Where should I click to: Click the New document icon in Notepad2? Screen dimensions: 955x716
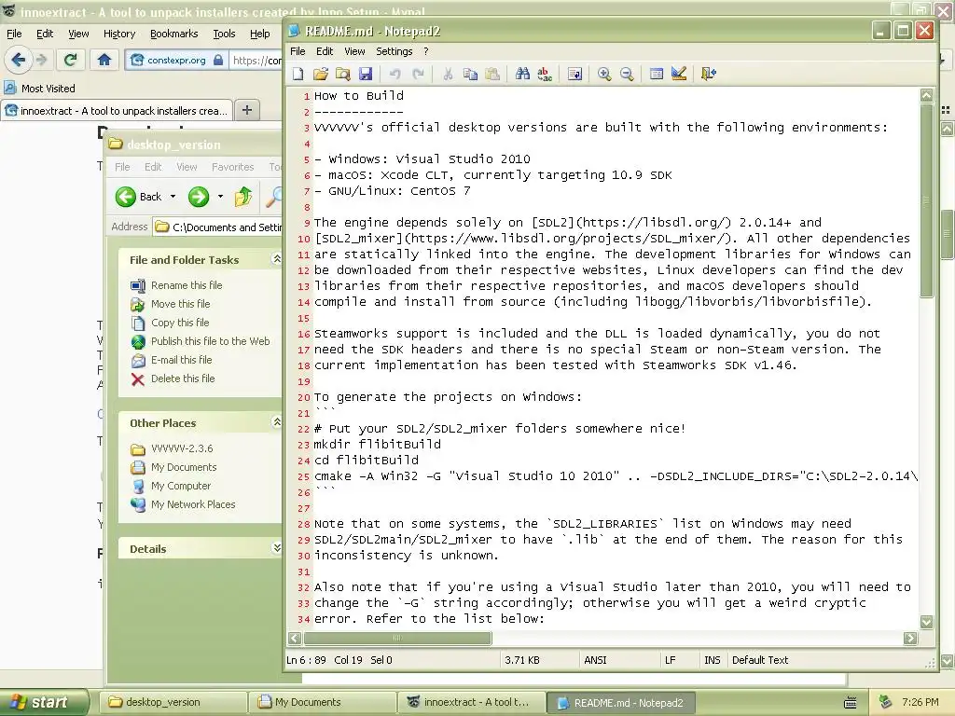tap(298, 75)
